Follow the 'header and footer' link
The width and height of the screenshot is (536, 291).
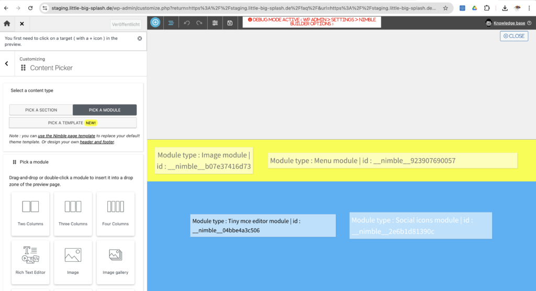coord(97,142)
